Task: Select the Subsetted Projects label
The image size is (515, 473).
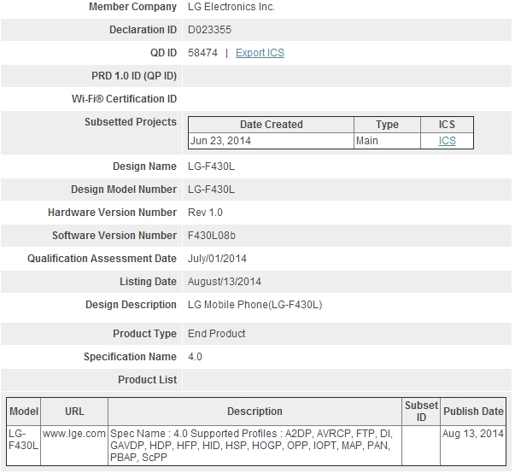Action: (x=131, y=122)
